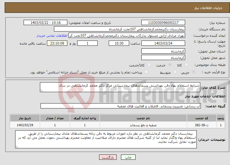Image resolution: width=230 pixels, height=165 pixels.
Task: Click the row number cell in the ردیف column
Action: [221, 125]
